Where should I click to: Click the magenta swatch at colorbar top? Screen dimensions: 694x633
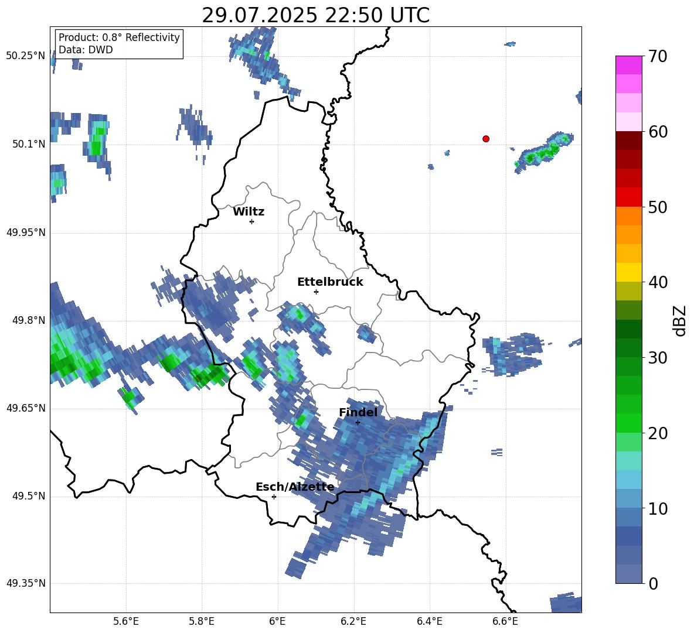[x=628, y=65]
